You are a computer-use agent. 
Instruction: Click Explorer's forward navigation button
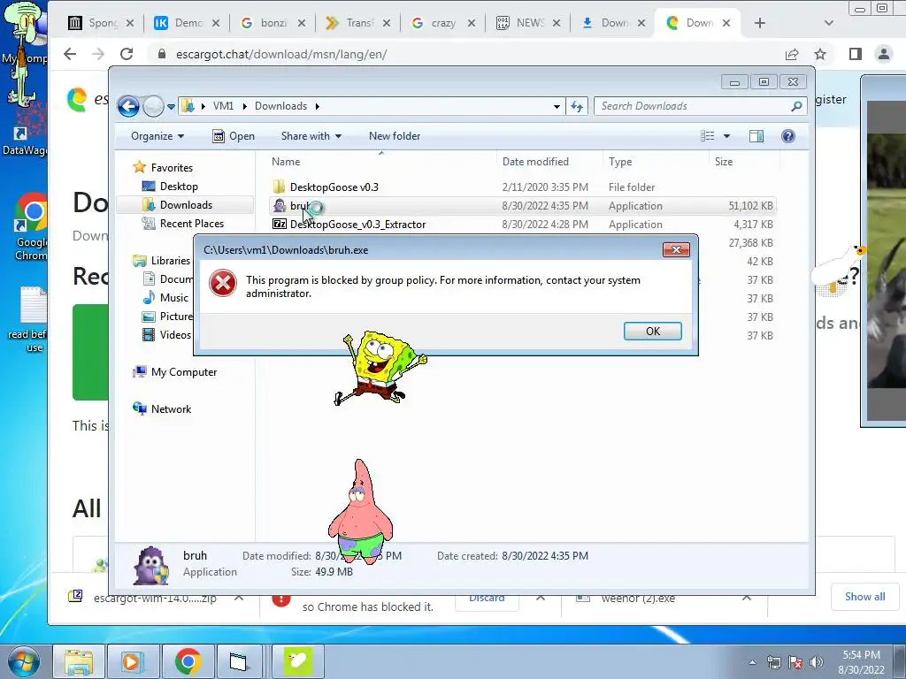pyautogui.click(x=153, y=106)
